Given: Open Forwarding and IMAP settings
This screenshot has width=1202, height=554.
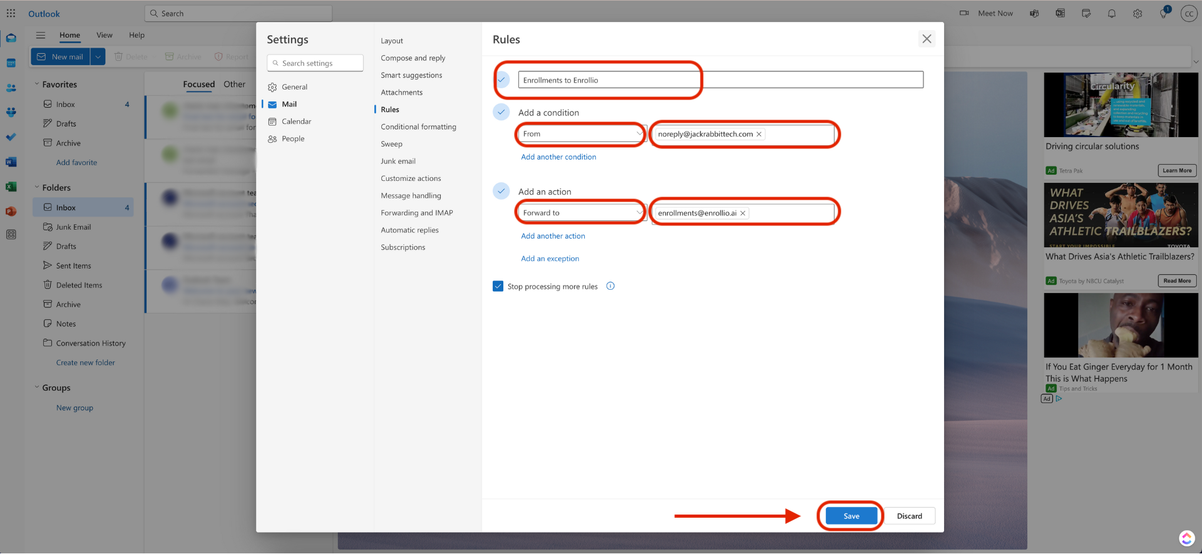Looking at the screenshot, I should click(416, 213).
